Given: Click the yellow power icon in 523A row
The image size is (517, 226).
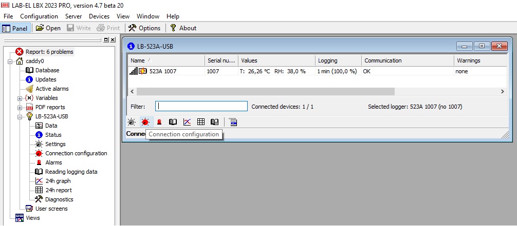Looking at the screenshot, I should click(142, 71).
